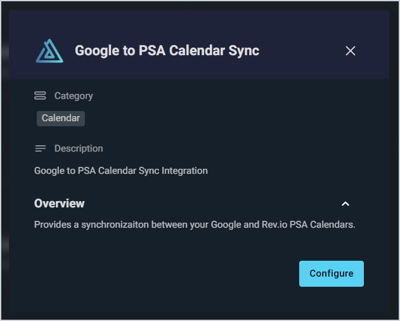The width and height of the screenshot is (400, 321).
Task: Click the Overview section heading
Action: pos(60,204)
